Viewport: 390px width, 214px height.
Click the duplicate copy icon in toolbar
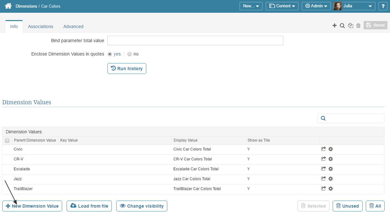(350, 26)
